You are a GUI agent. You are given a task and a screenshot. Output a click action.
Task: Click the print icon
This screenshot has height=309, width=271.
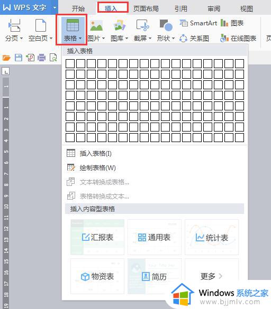click(41, 58)
